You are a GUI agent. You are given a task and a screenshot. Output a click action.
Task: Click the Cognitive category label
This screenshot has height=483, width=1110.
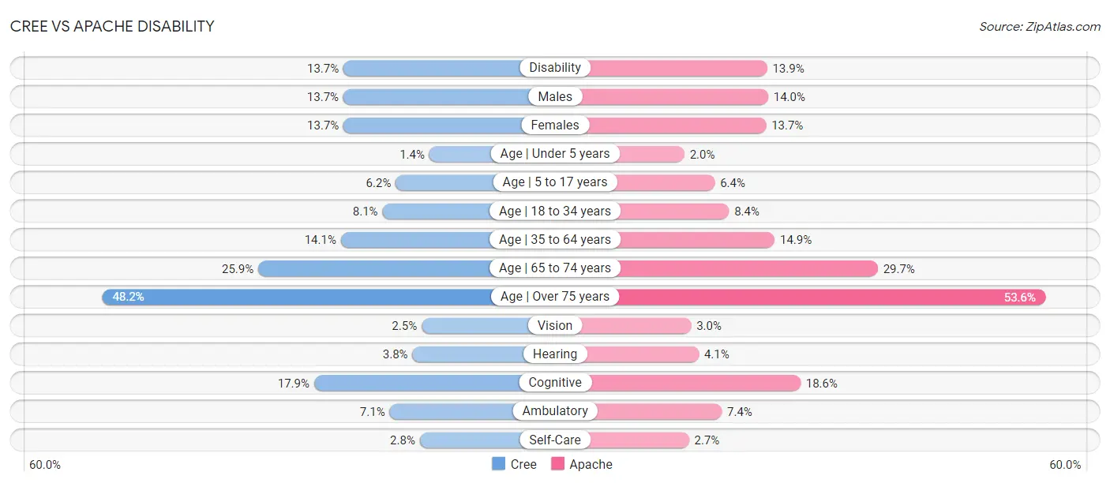click(x=555, y=383)
